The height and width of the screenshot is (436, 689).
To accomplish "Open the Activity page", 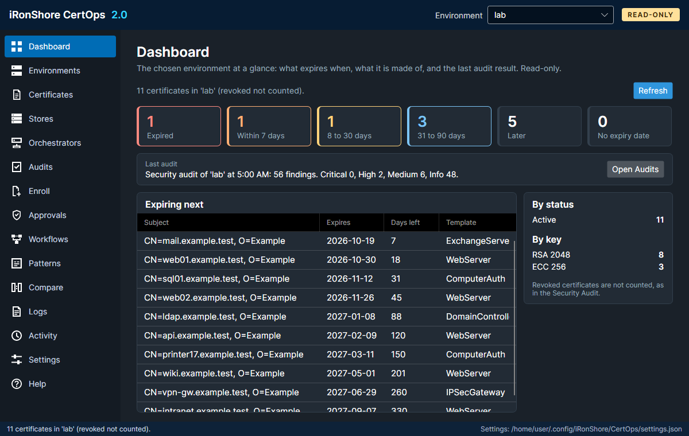I will (x=60, y=336).
